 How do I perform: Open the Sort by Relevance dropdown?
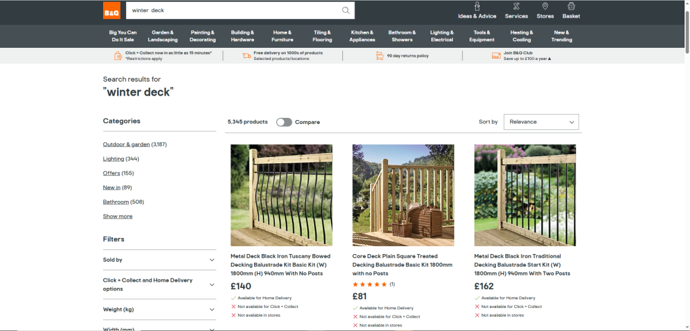point(541,122)
